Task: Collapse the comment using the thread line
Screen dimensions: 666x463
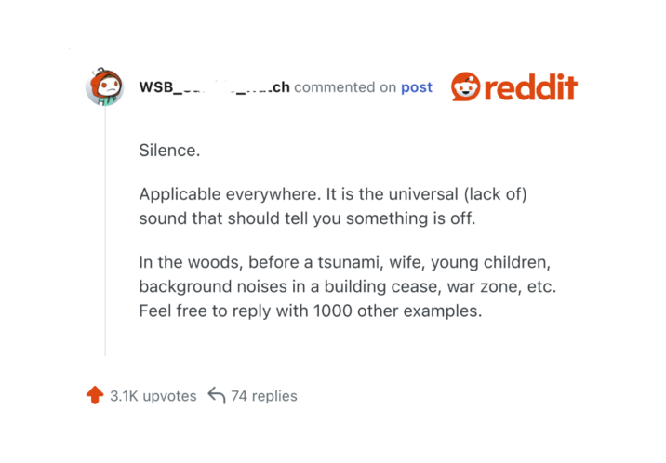Action: click(105, 232)
